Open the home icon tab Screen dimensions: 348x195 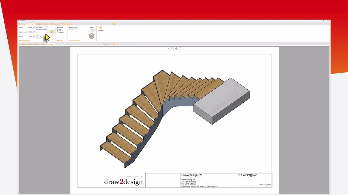tap(20, 24)
